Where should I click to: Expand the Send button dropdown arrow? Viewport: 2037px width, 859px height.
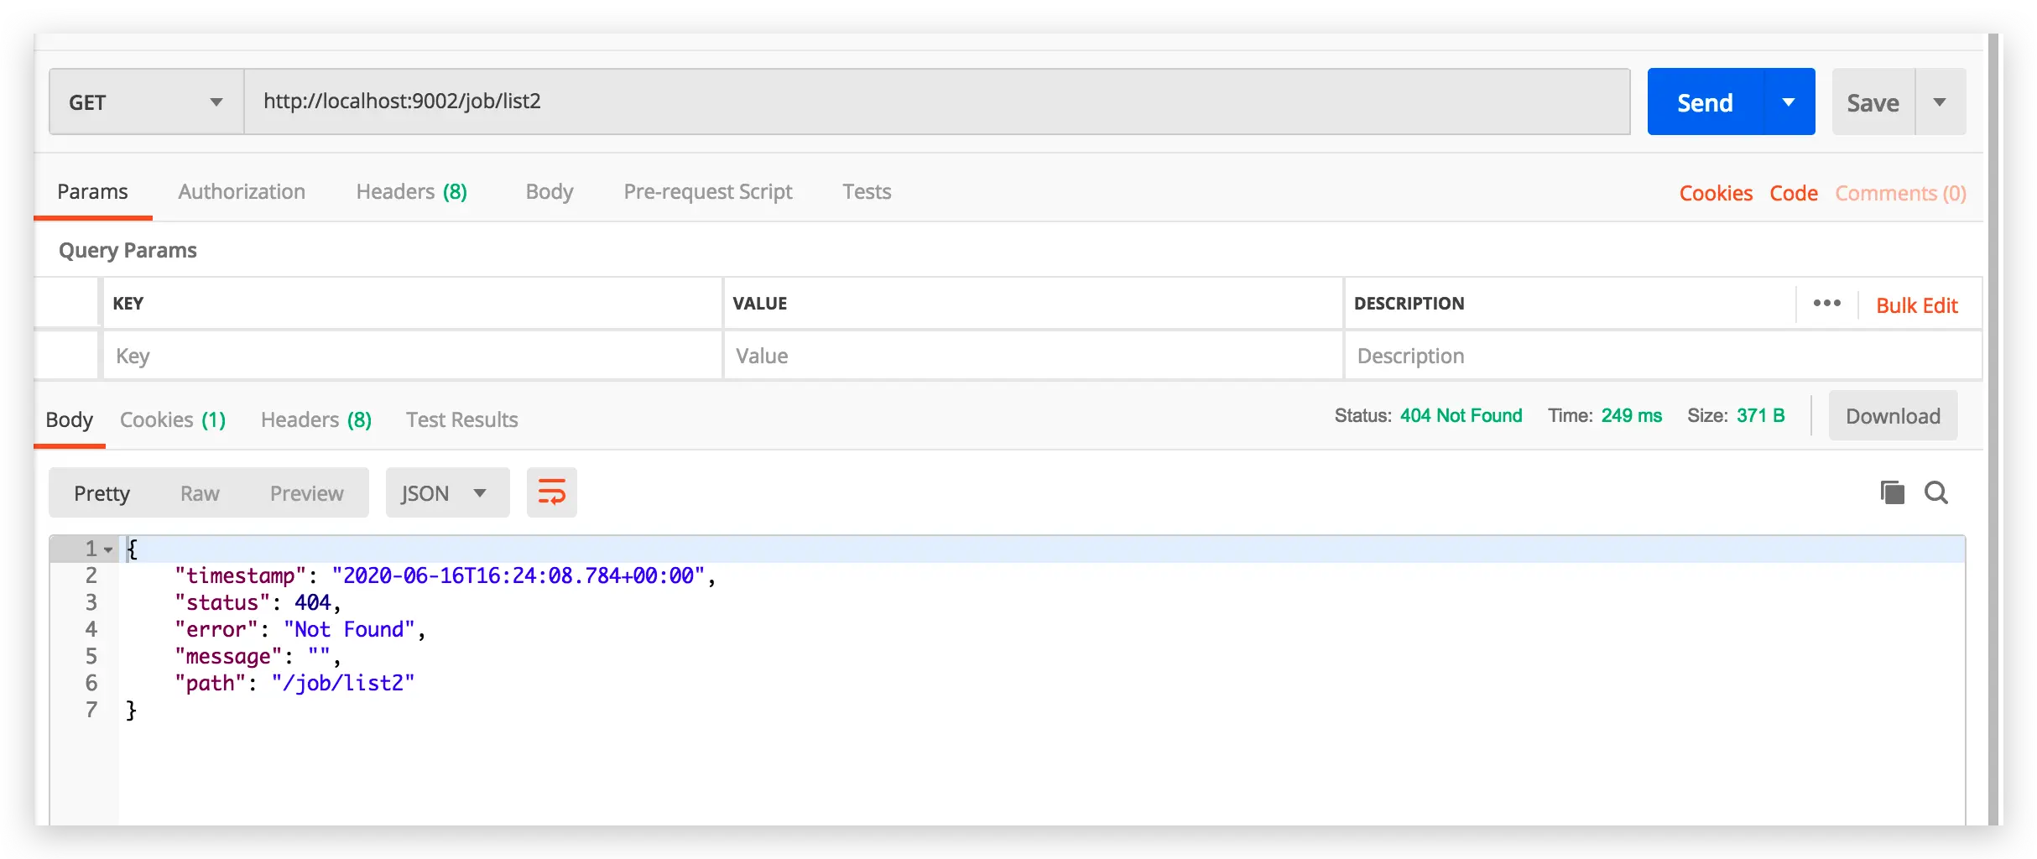1789,102
